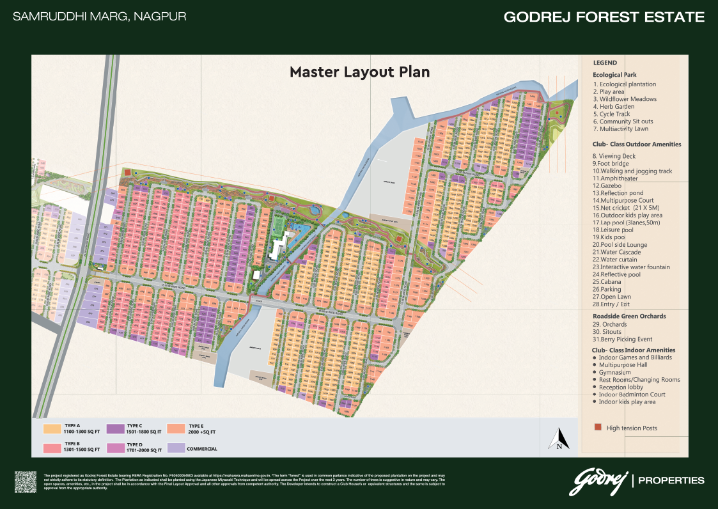Click the Master Layout Plan heading
This screenshot has width=718, height=509.
point(359,72)
